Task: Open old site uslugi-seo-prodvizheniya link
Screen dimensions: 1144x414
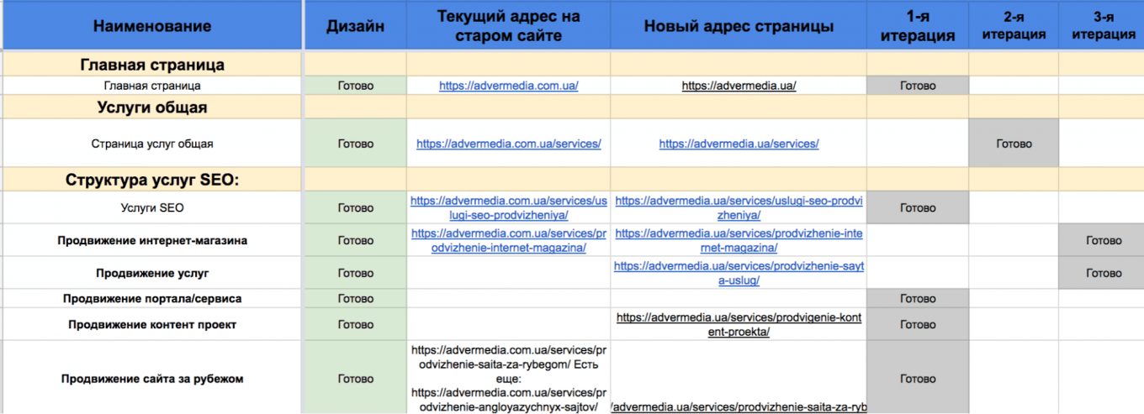Action: (508, 208)
